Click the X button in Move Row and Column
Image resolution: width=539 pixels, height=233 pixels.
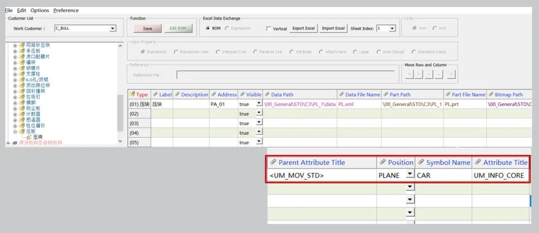click(451, 74)
